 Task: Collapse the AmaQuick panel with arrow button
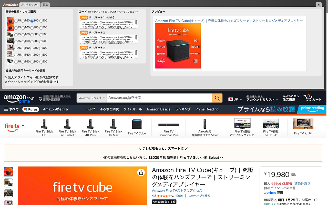(319, 4)
